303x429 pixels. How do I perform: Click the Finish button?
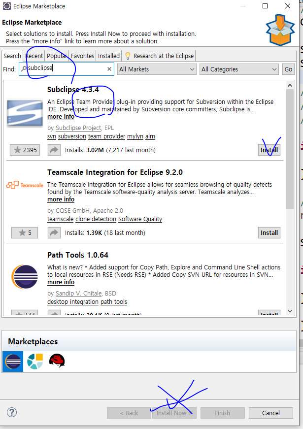tap(222, 413)
